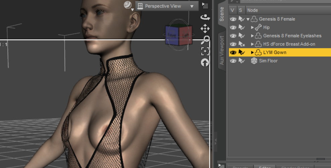Screen dimensions: 331x168
Task: Click the frame selection viewport icon
Action: pos(205,51)
